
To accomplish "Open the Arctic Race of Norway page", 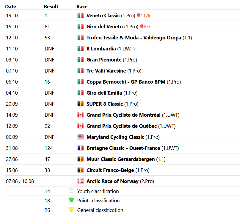I will [x=112, y=181].
